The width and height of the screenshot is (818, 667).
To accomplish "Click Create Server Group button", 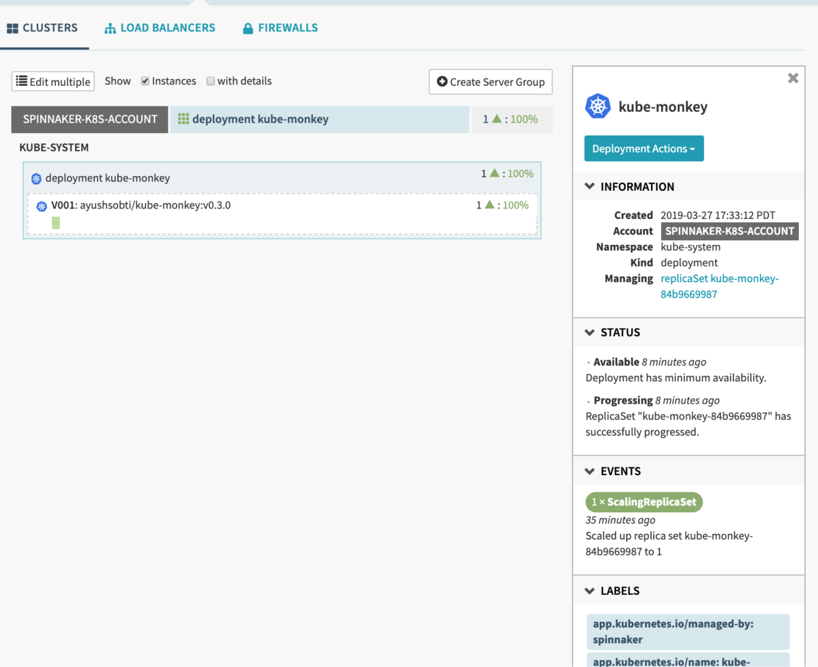I will tap(491, 82).
